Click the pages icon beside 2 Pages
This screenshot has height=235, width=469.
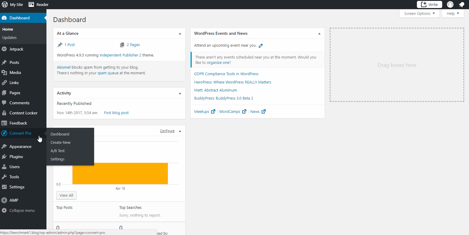[x=122, y=45]
